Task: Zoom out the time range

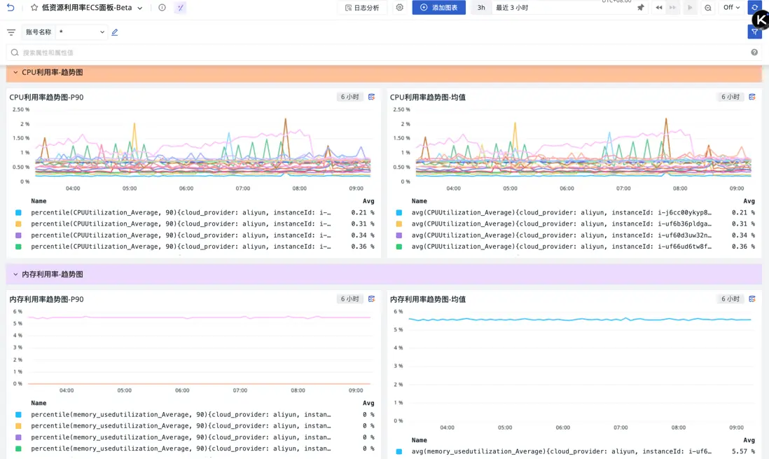Action: pos(708,8)
